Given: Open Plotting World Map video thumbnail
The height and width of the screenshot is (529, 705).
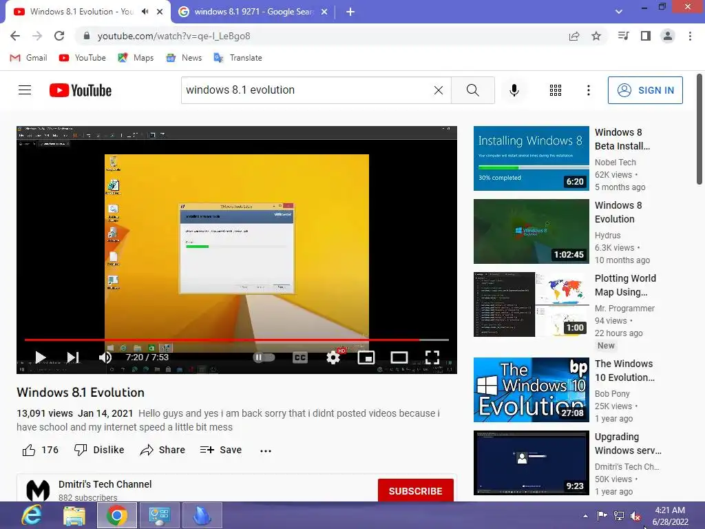Looking at the screenshot, I should click(531, 304).
